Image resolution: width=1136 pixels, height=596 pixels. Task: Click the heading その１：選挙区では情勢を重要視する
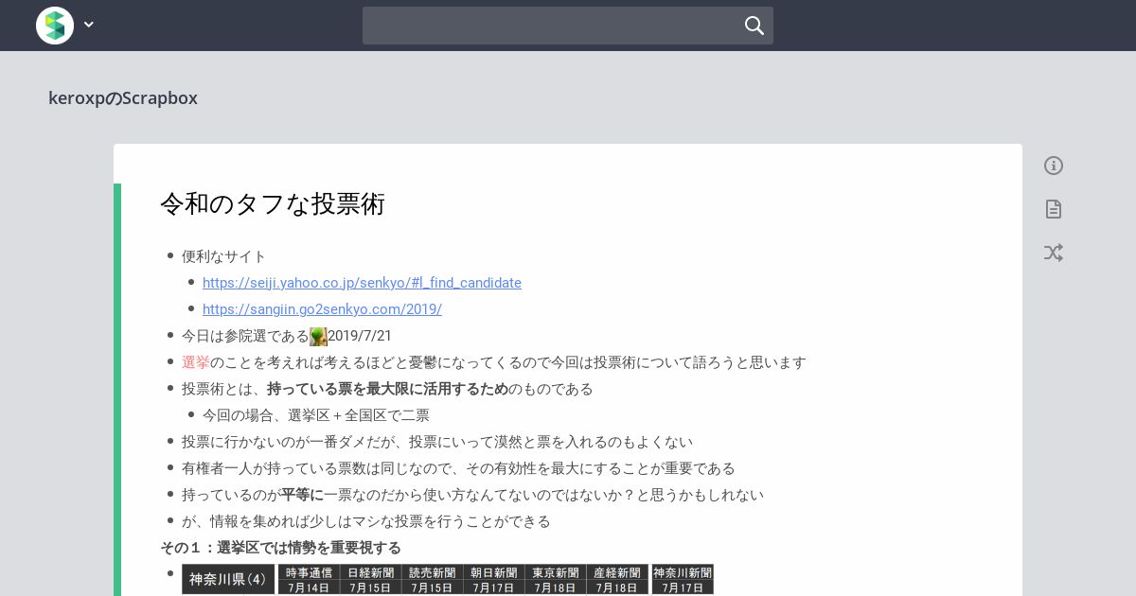280,548
